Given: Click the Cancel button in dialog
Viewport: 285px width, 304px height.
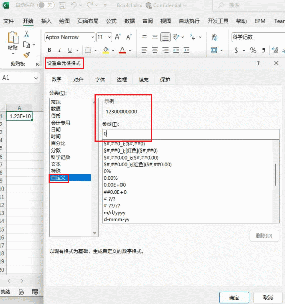Looking at the screenshot, I should pos(268,297).
